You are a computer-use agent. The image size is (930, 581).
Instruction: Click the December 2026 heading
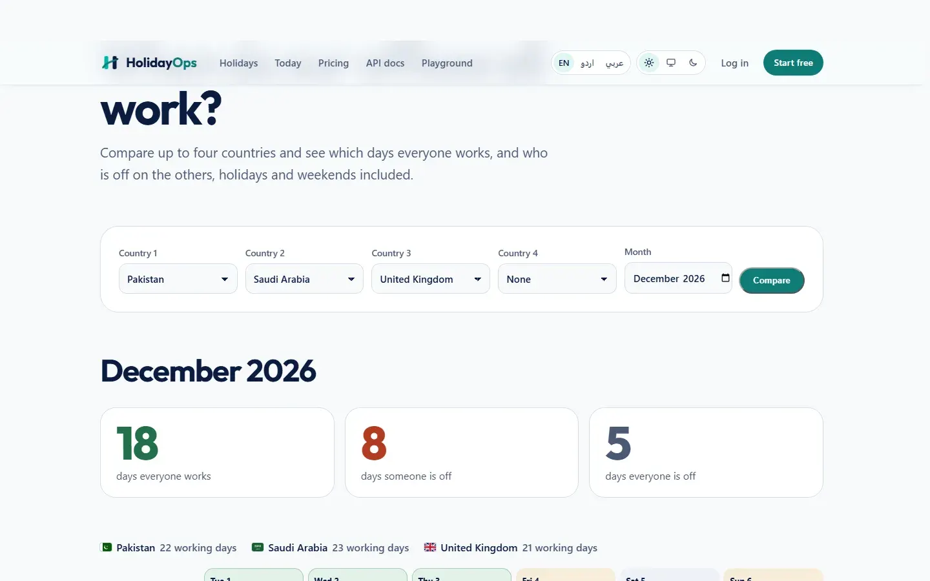coord(209,371)
